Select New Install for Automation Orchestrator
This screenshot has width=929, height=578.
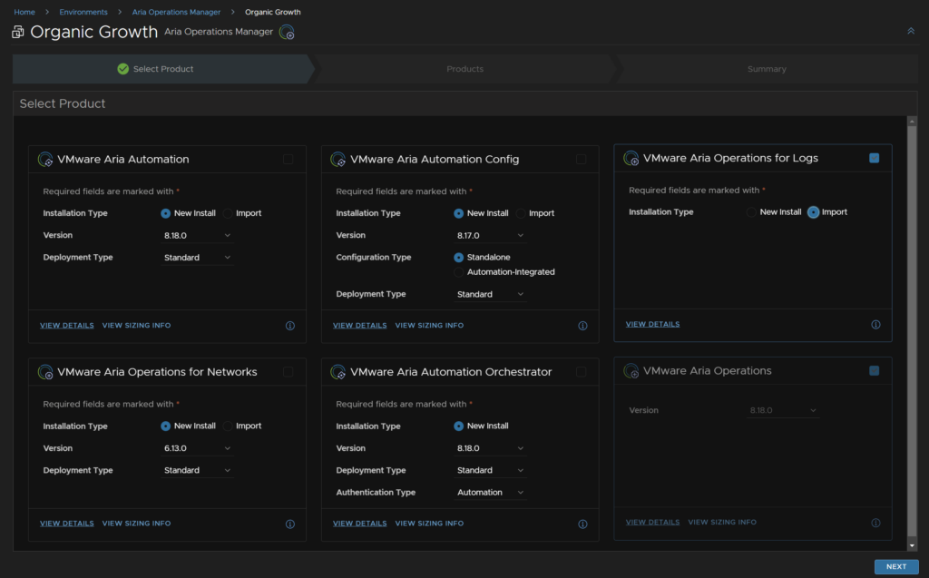click(458, 426)
